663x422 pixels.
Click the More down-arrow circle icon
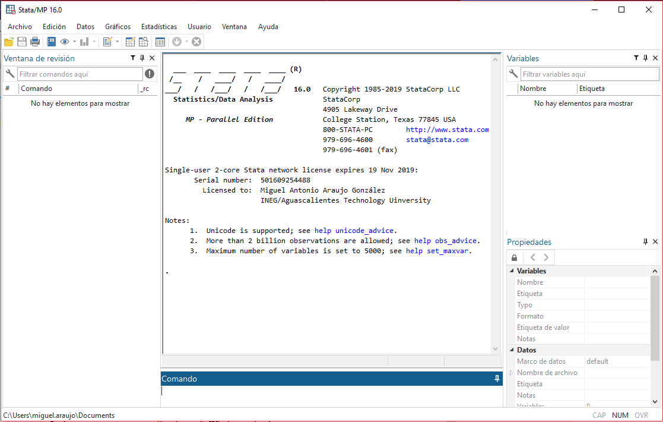click(x=177, y=42)
